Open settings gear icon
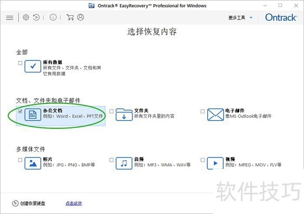This screenshot has height=214, width=304. click(26, 17)
